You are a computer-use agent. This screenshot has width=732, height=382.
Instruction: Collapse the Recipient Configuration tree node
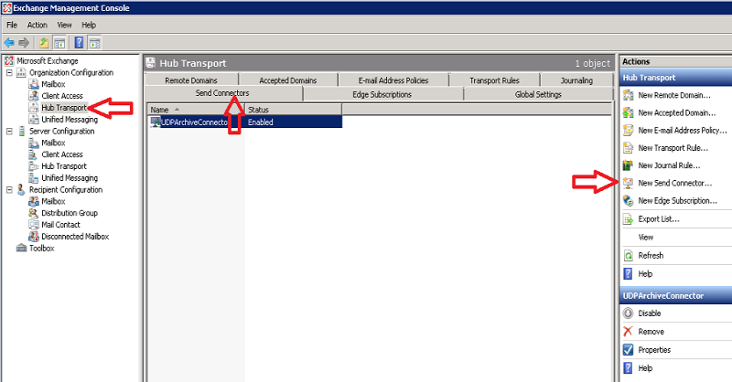click(9, 190)
